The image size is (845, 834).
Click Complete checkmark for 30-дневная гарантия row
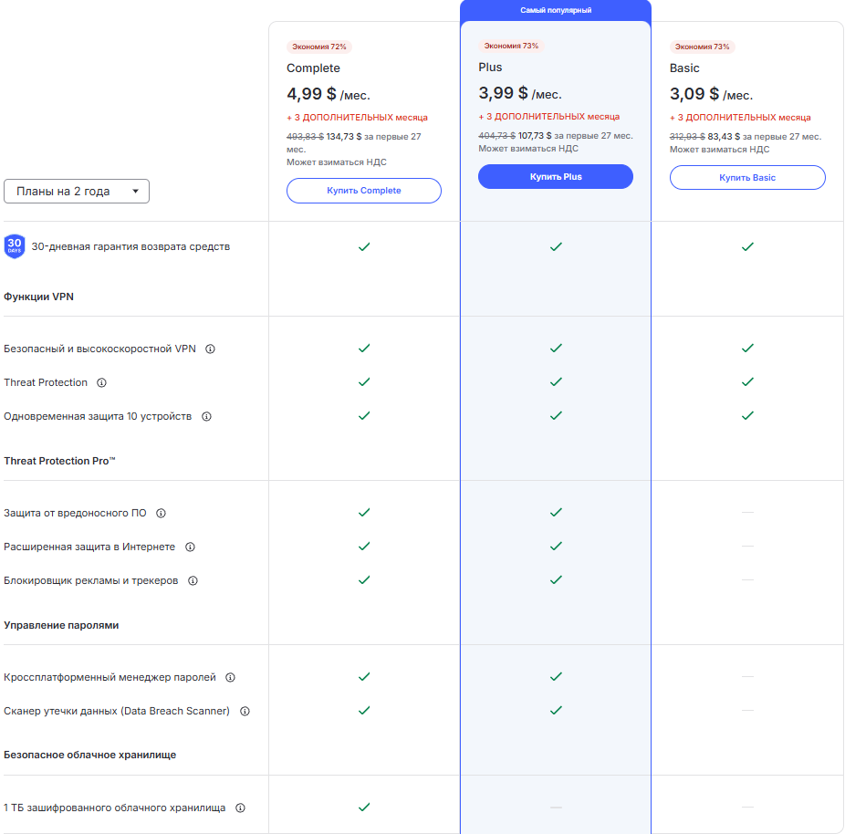pyautogui.click(x=364, y=246)
